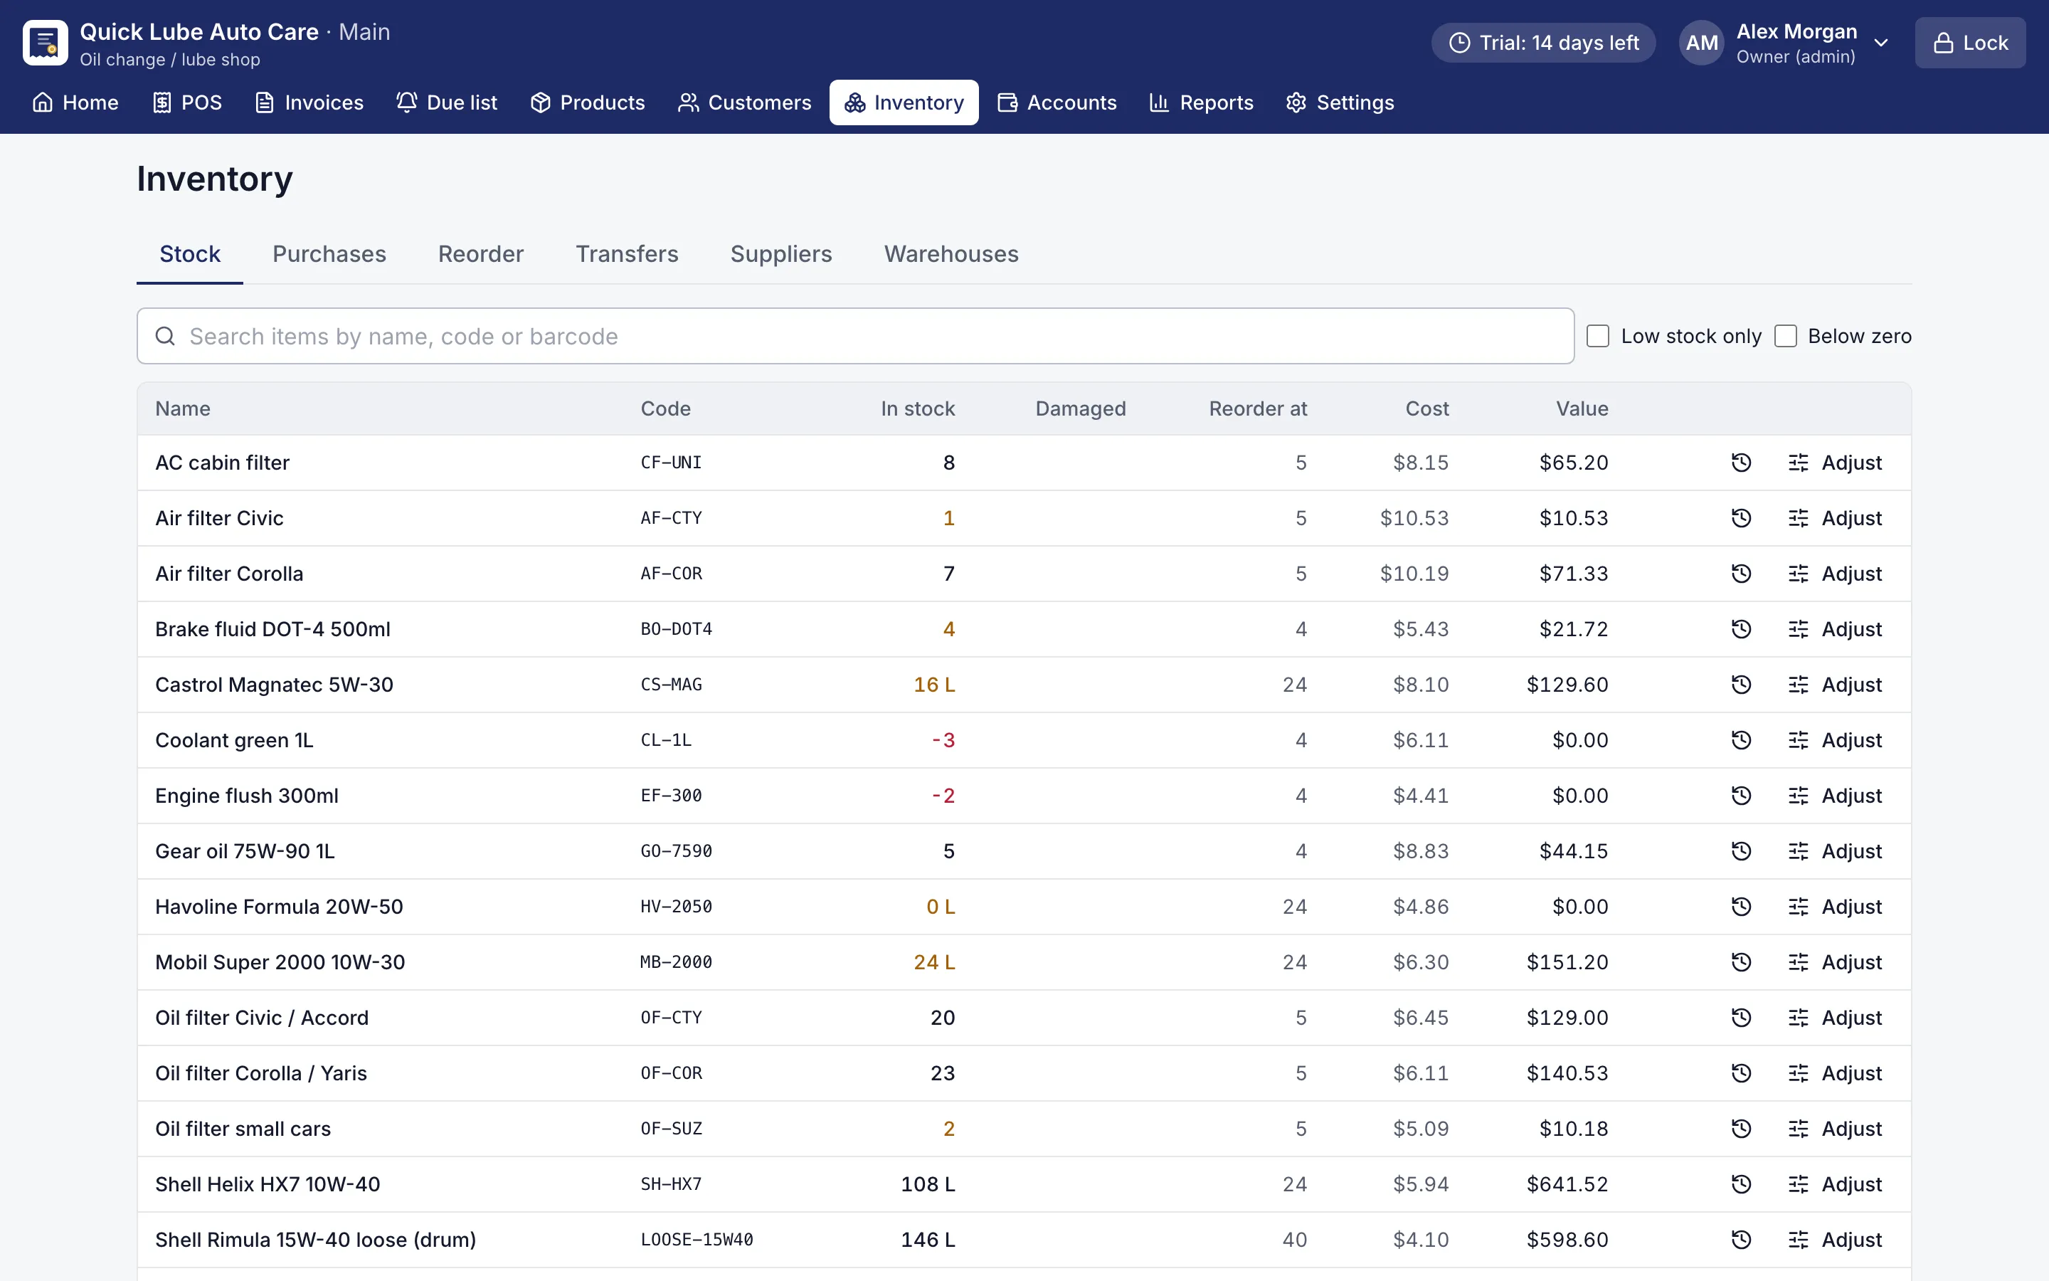Adjust stock for Oil filter Corolla / Yaris
Viewport: 2049px width, 1281px height.
point(1834,1072)
